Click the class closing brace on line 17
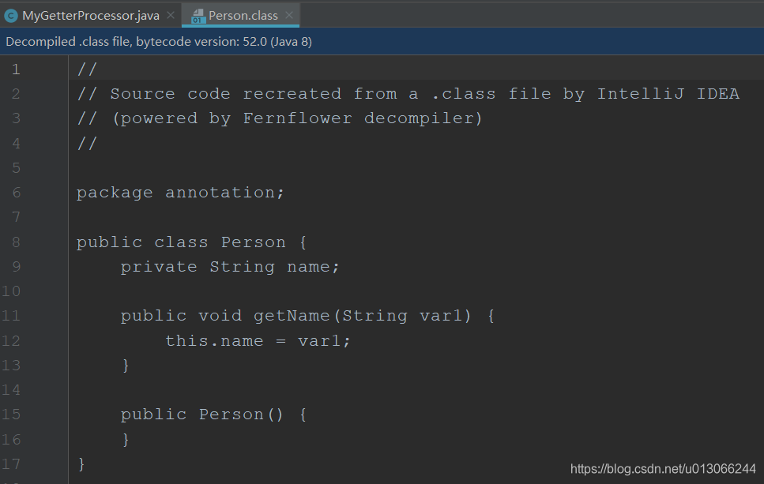This screenshot has height=484, width=764. (81, 464)
